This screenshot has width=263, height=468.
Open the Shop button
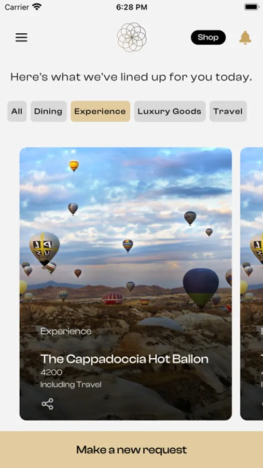tap(208, 37)
